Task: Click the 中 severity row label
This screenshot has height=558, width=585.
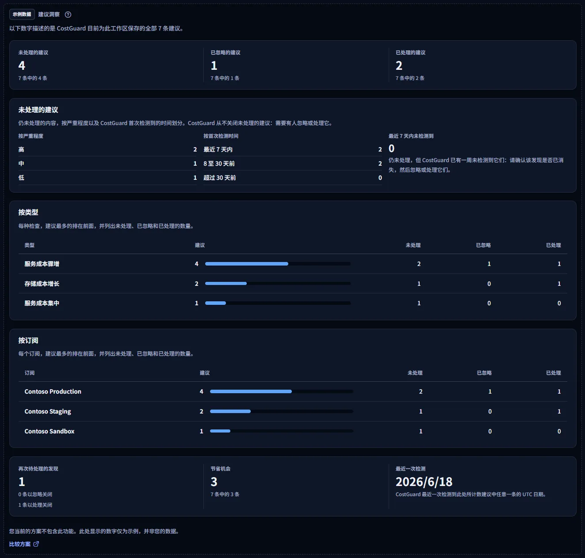Action: coord(21,163)
